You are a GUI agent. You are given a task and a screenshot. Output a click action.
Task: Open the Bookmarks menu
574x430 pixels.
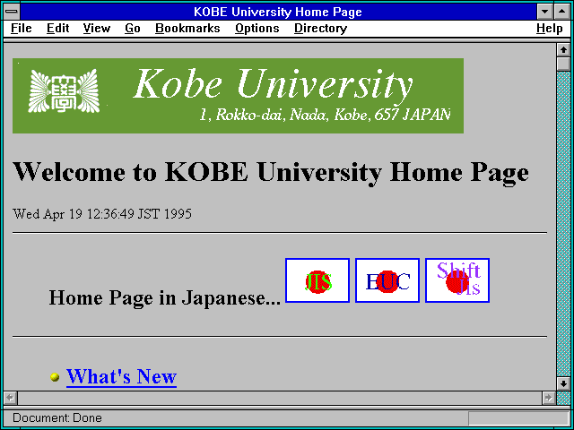[187, 29]
